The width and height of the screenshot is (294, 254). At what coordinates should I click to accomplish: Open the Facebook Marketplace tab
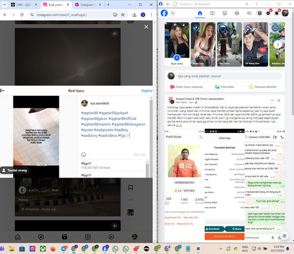pos(225,13)
